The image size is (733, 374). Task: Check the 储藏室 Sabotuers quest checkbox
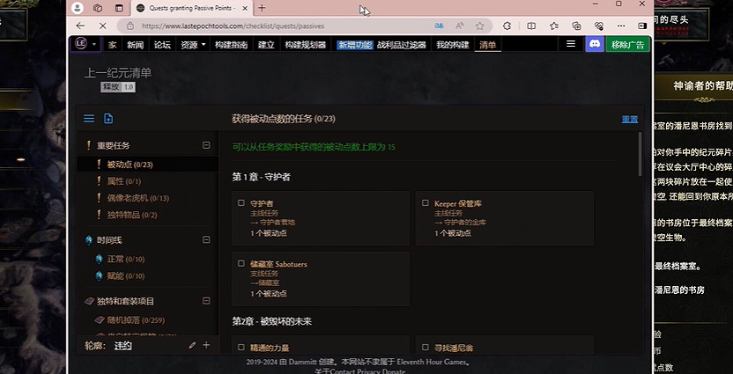(241, 263)
